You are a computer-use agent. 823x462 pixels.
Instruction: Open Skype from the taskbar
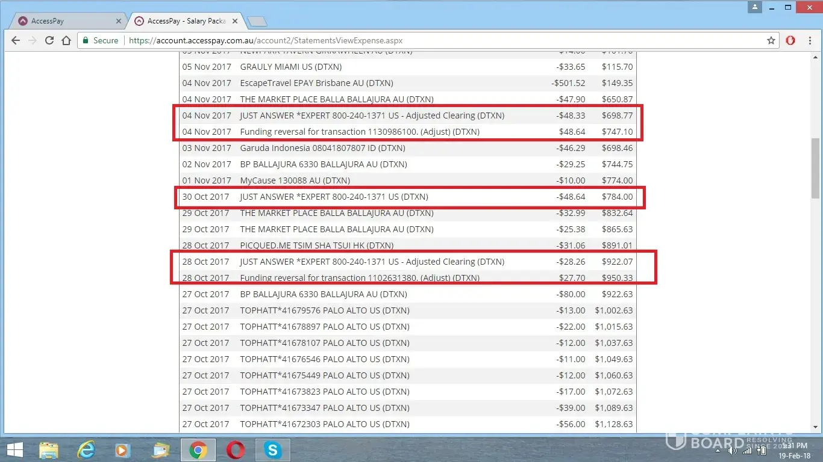(x=272, y=449)
